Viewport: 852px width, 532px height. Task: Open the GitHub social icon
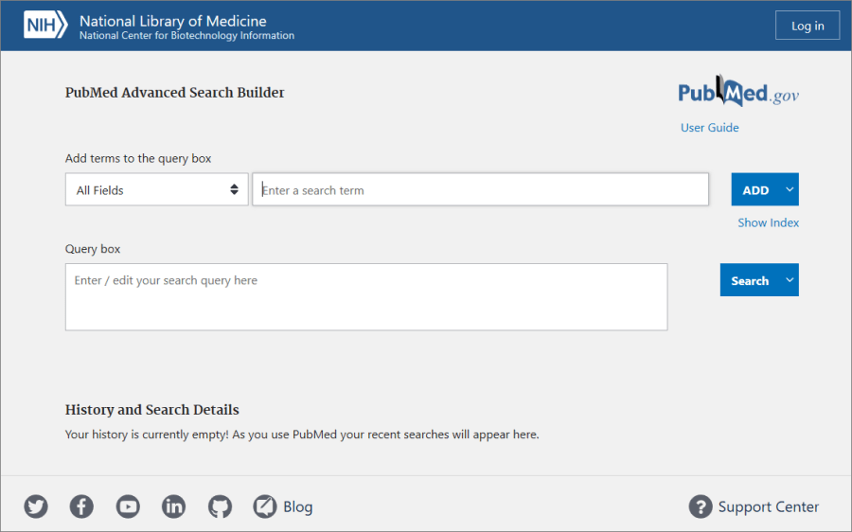tap(220, 506)
